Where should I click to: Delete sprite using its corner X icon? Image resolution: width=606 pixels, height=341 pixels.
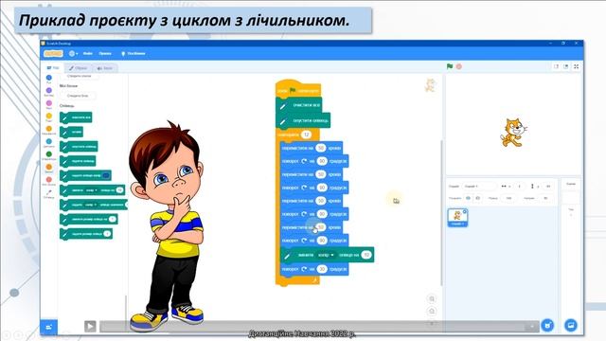[465, 211]
